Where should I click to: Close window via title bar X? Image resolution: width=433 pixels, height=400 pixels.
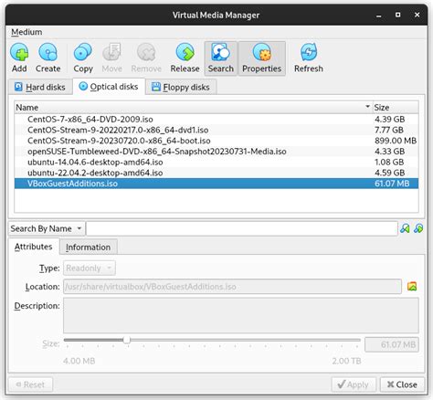[x=417, y=15]
